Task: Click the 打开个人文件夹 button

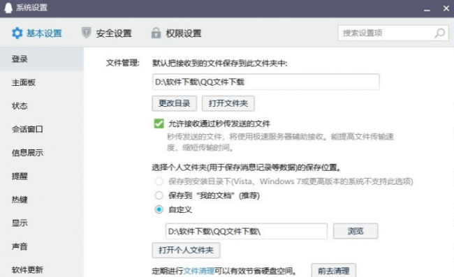Action: pos(186,250)
